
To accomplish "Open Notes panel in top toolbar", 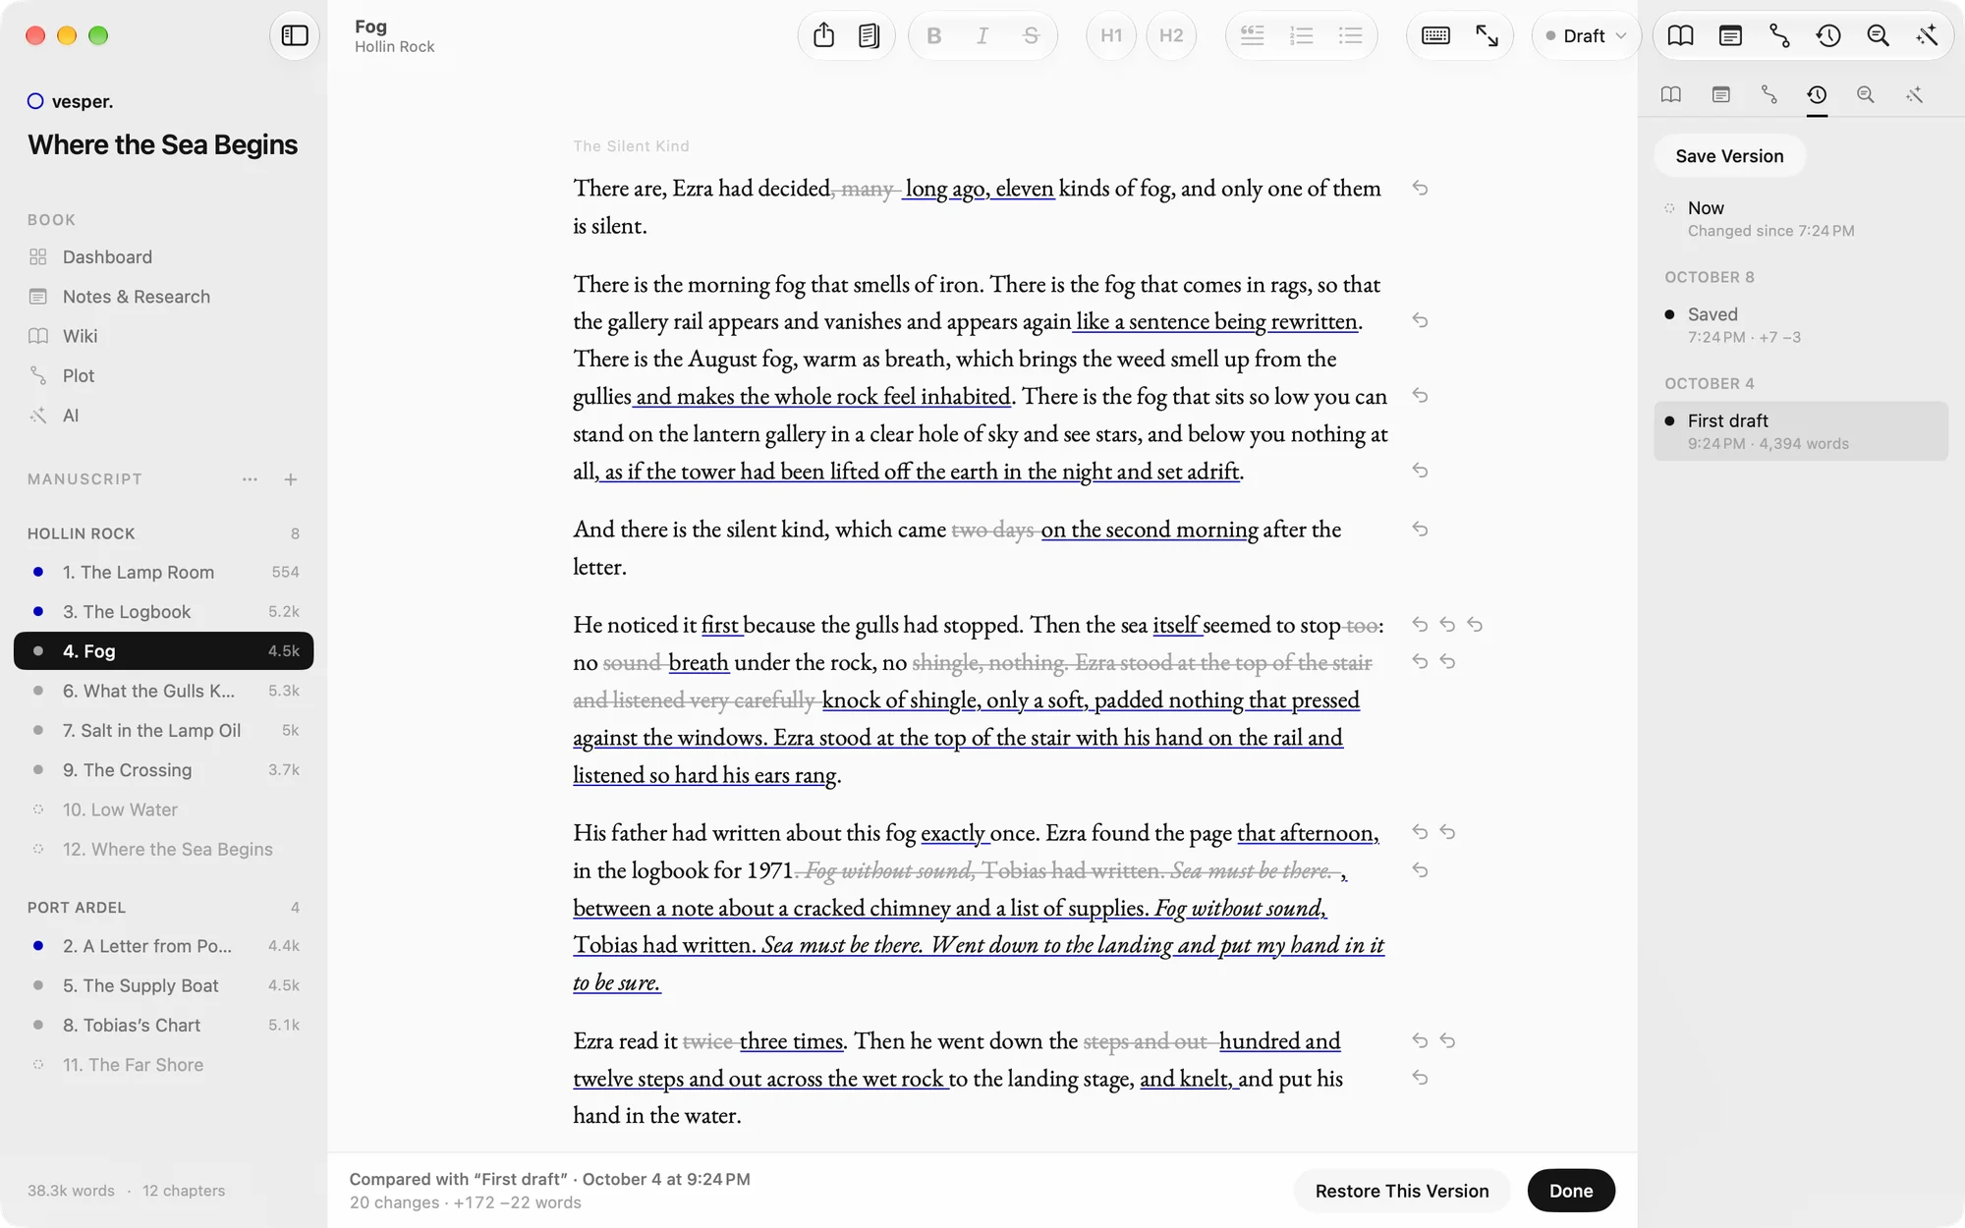I will (x=1730, y=35).
